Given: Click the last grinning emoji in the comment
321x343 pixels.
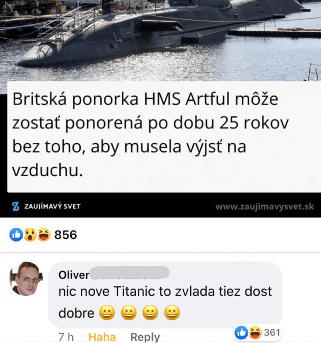Looking at the screenshot, I should click(172, 312).
